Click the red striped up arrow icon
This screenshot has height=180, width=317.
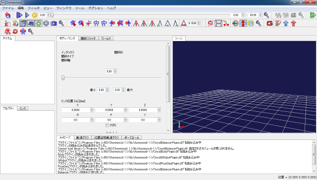294,23
